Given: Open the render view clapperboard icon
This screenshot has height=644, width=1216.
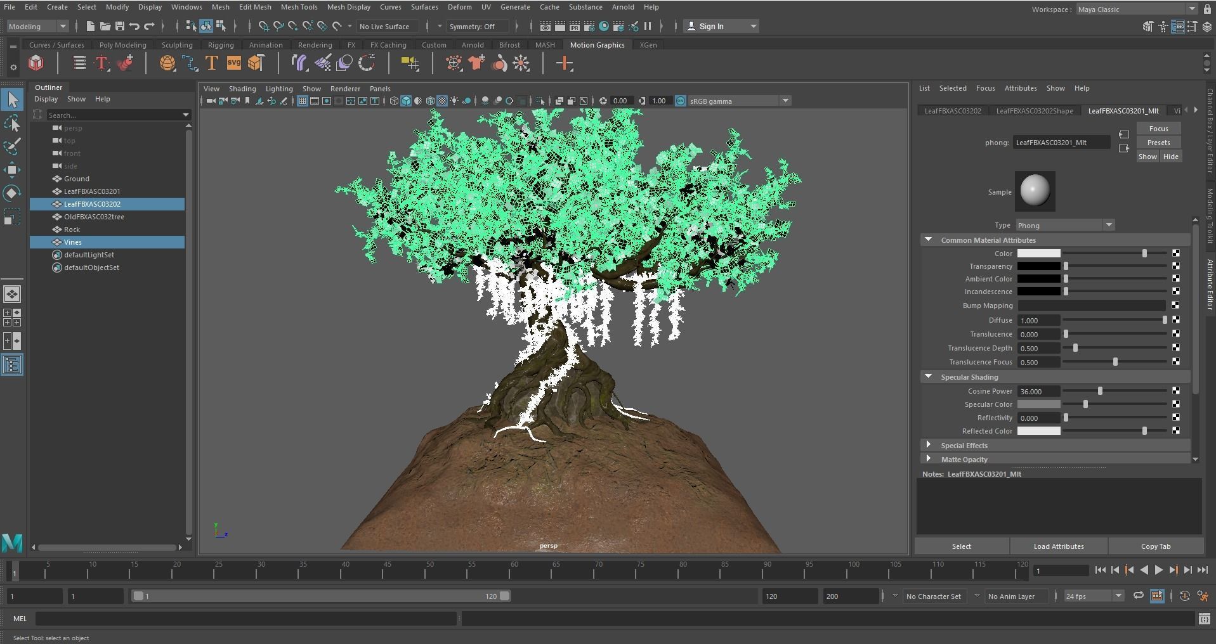Looking at the screenshot, I should (x=545, y=26).
